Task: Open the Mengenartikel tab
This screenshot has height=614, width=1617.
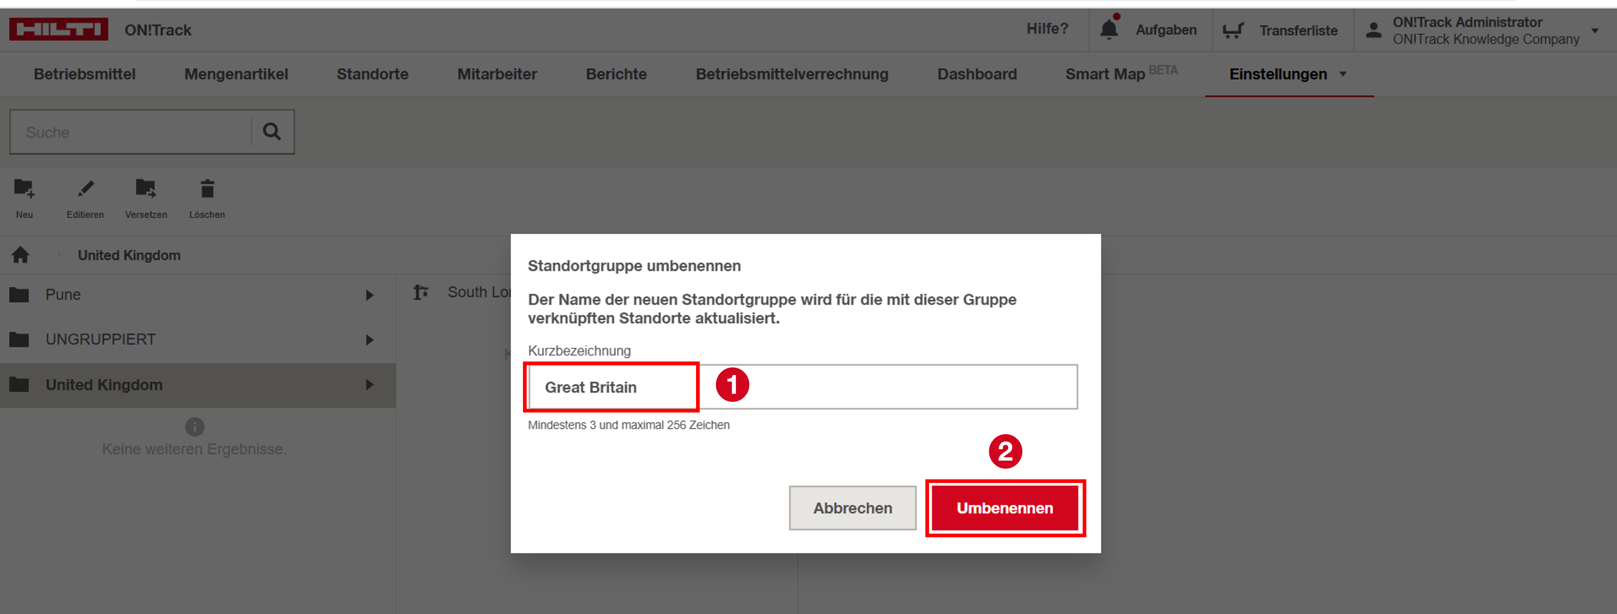Action: (236, 74)
